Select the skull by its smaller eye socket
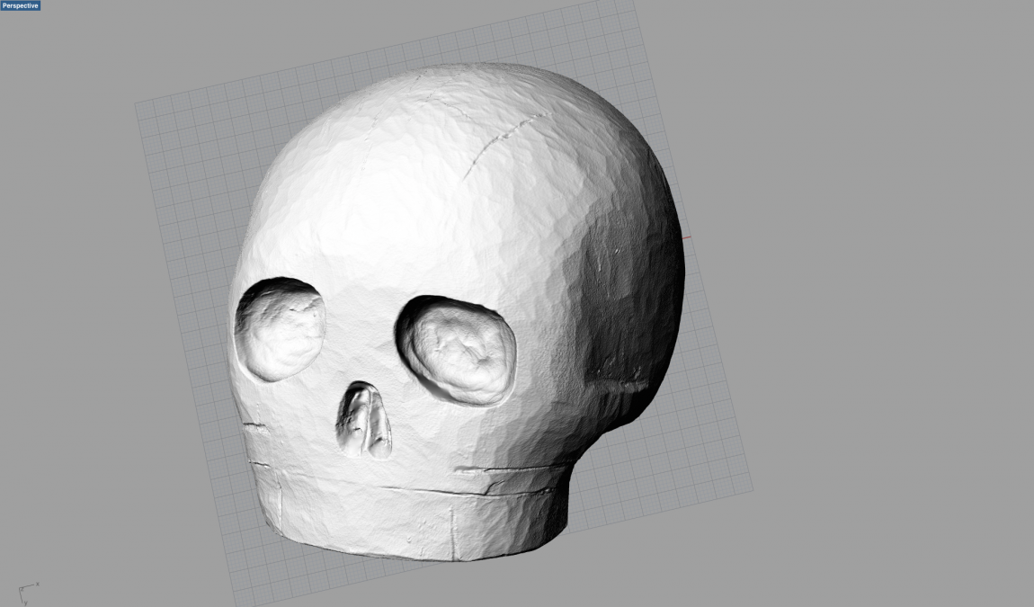Viewport: 1034px width, 607px height. tap(280, 329)
